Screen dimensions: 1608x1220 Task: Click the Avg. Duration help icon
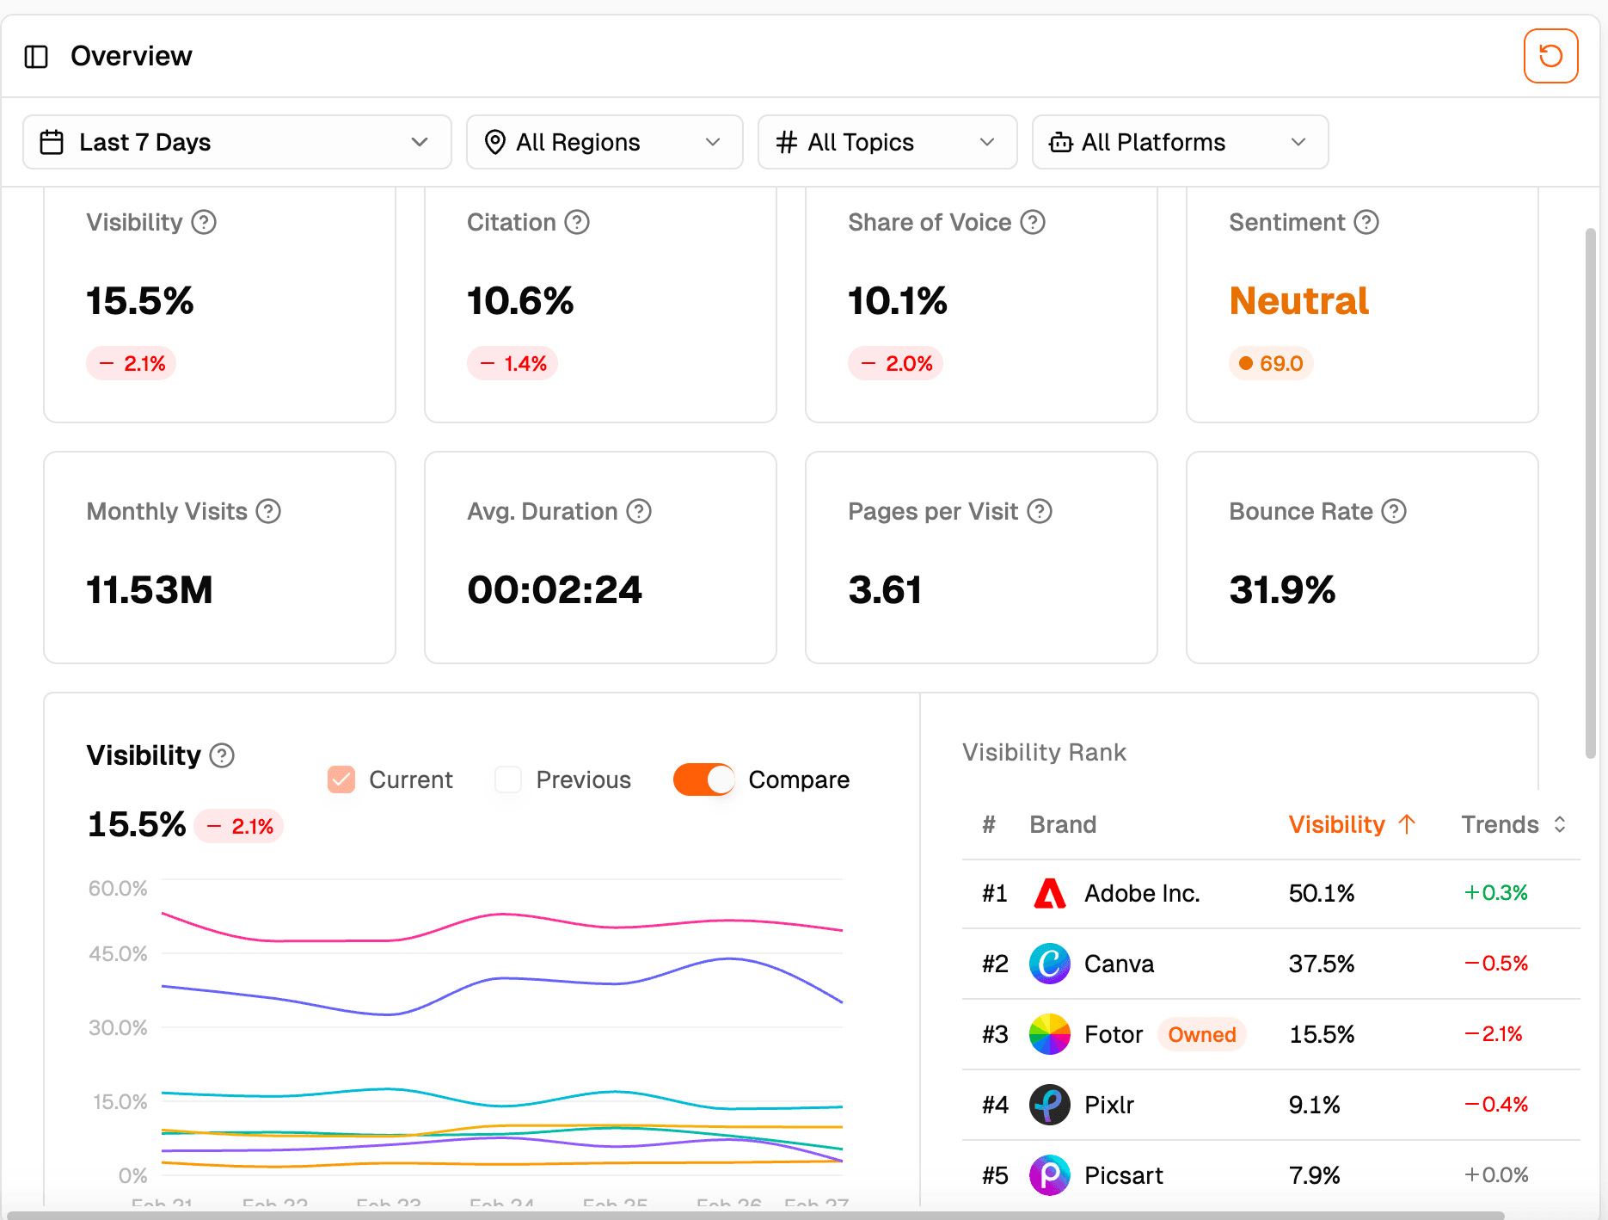pyautogui.click(x=639, y=511)
